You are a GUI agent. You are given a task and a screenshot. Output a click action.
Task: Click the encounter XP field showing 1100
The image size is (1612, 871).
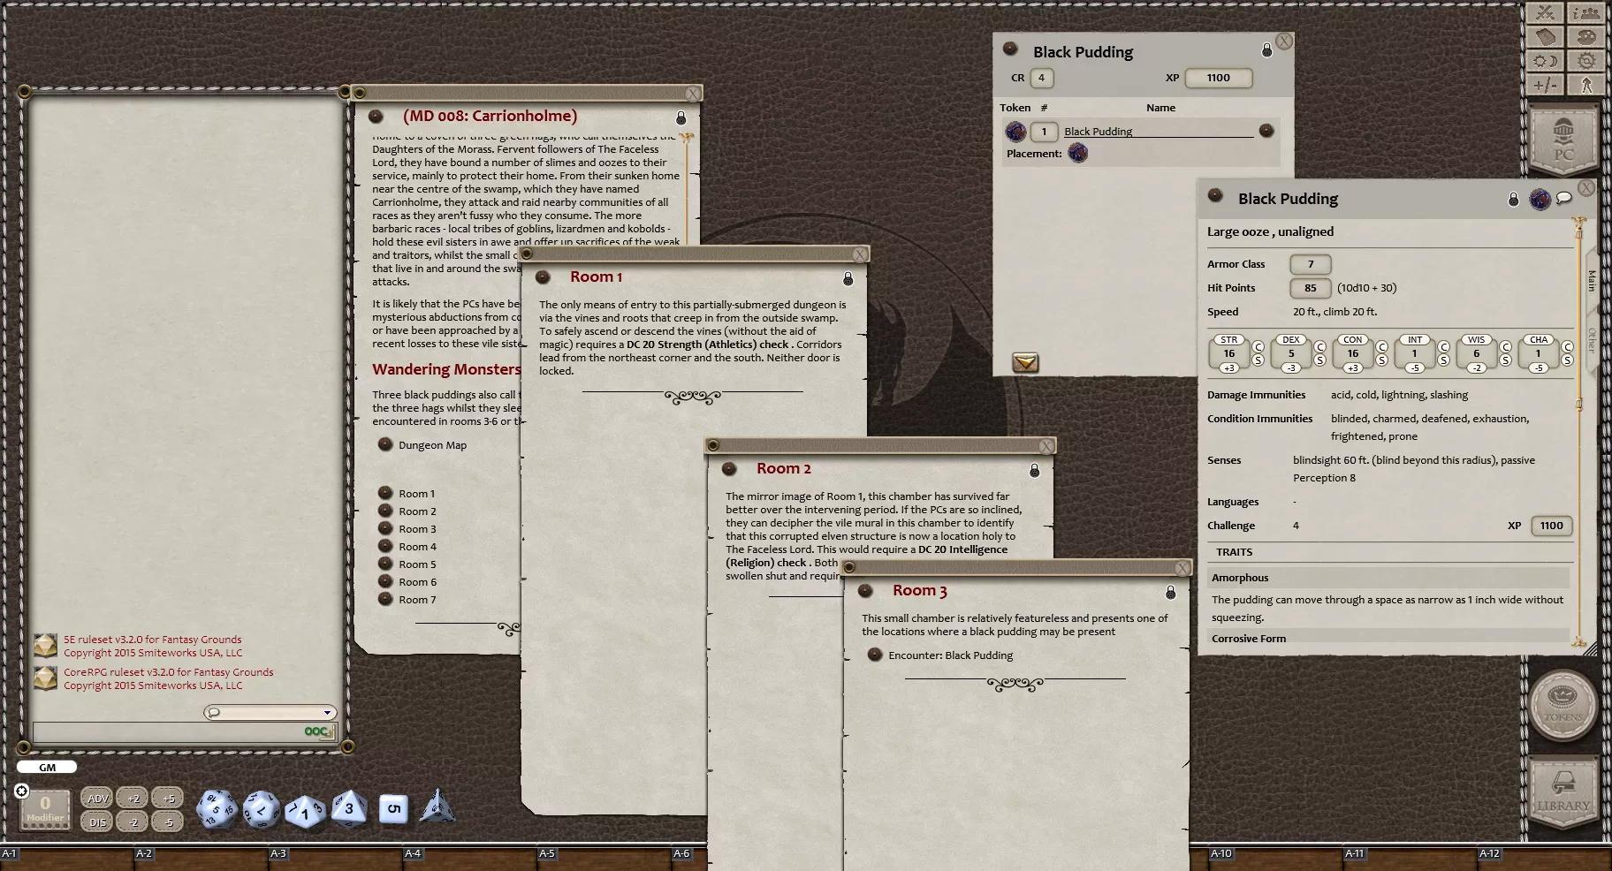(1219, 78)
